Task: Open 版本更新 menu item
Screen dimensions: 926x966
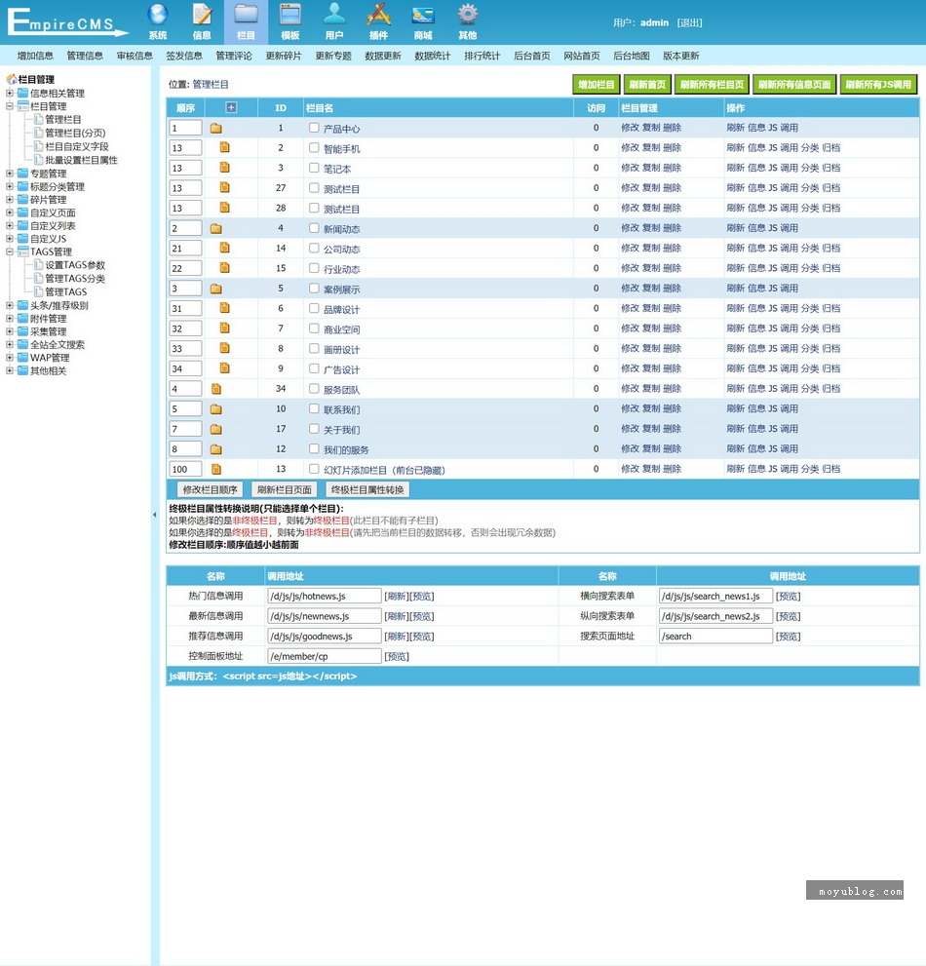Action: (680, 56)
